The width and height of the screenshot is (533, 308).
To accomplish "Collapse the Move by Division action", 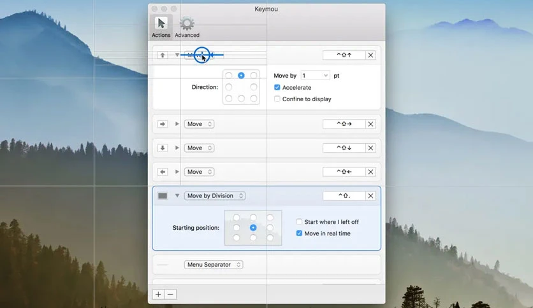I will [177, 196].
